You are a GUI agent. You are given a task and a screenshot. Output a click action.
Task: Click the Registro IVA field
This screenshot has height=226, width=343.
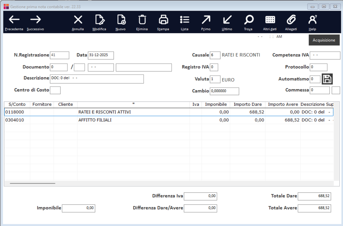point(214,67)
